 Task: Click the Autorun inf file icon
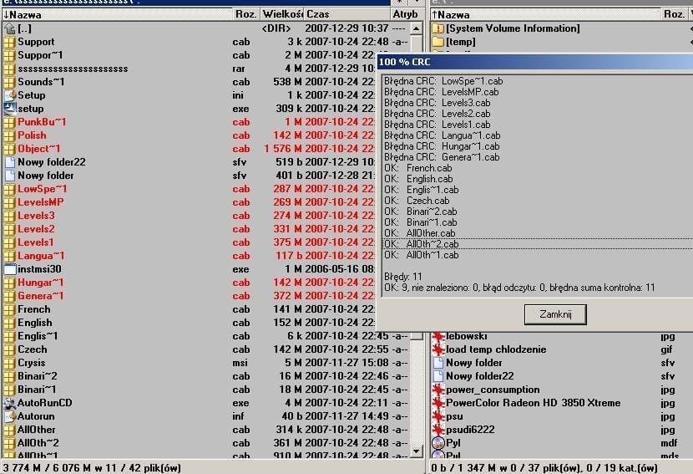click(10, 416)
